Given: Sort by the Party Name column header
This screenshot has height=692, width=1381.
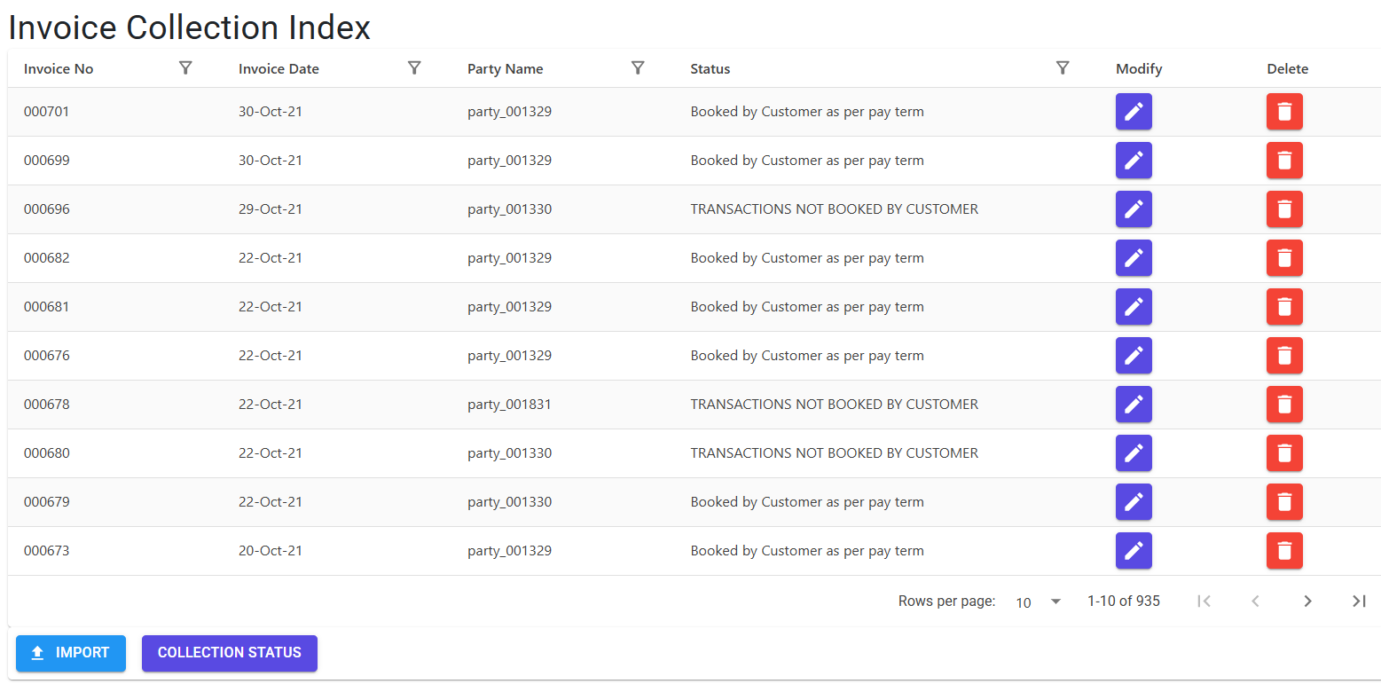Looking at the screenshot, I should click(506, 69).
